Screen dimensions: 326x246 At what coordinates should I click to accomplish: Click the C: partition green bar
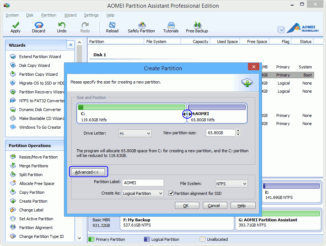[x=132, y=107]
